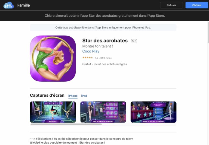Click the 12+ age rating badge

[134, 41]
